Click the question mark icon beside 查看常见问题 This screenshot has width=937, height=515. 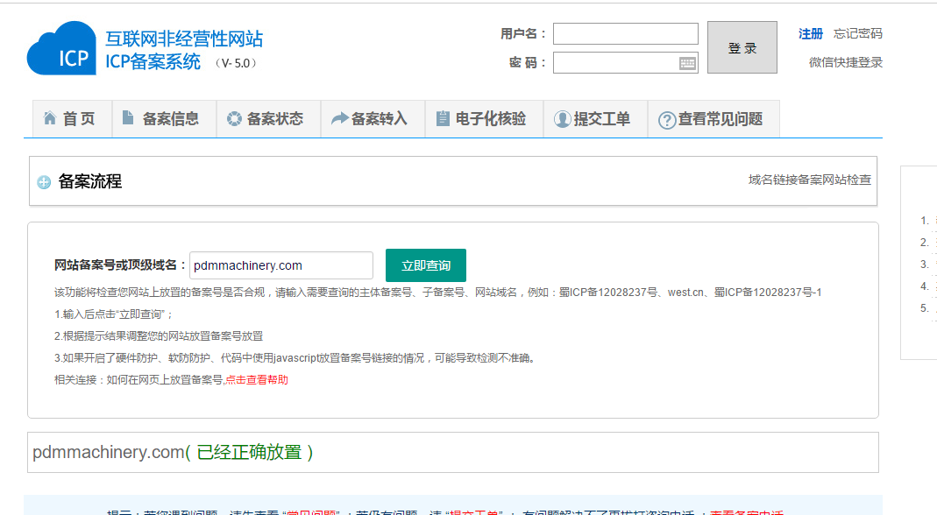pyautogui.click(x=667, y=120)
